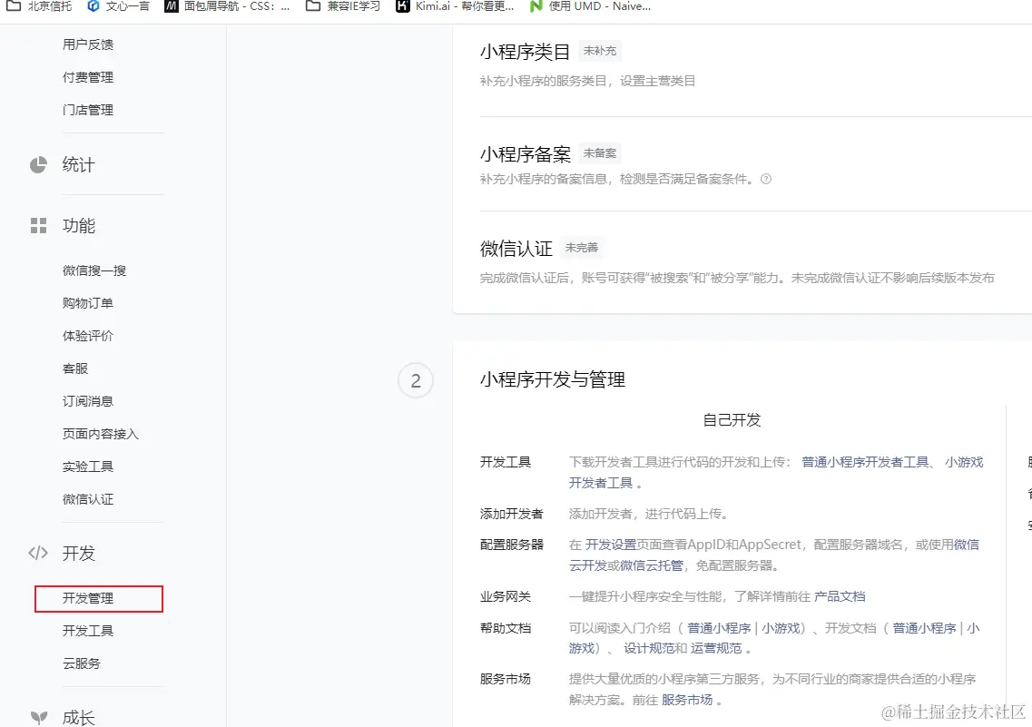Click the 添加开发者 row label

(x=511, y=514)
